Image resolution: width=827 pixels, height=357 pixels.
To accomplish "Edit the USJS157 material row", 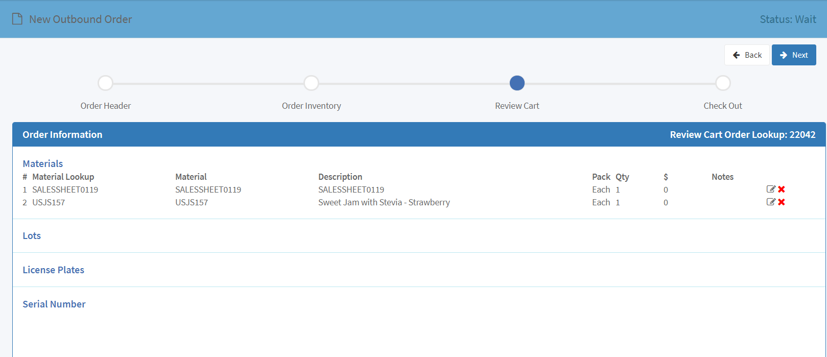I will coord(771,202).
